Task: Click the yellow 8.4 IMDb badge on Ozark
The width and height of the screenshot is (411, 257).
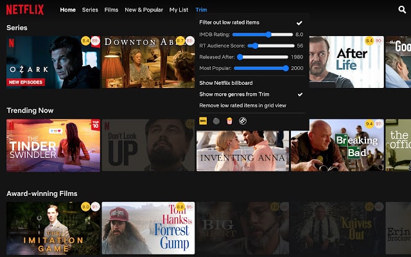Action: click(85, 41)
